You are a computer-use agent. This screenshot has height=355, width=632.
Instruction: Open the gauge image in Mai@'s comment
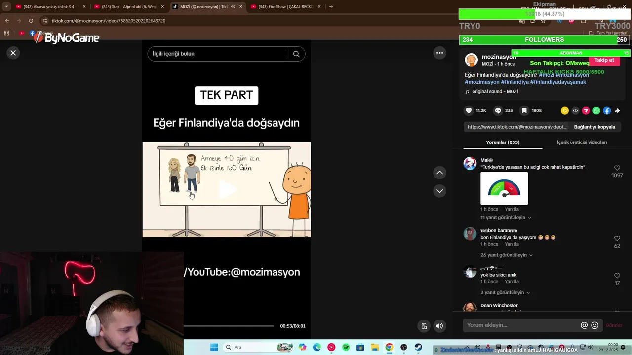[x=504, y=188]
